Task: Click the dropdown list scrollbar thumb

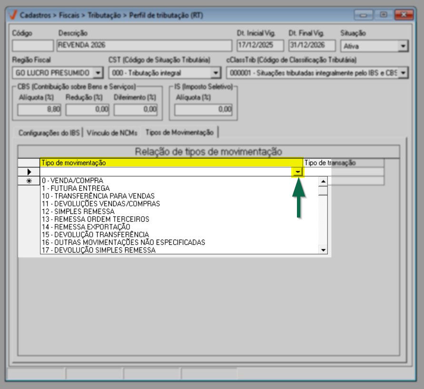Action: [323, 190]
